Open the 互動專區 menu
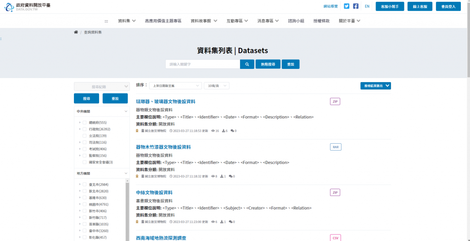The image size is (470, 241). tap(237, 21)
